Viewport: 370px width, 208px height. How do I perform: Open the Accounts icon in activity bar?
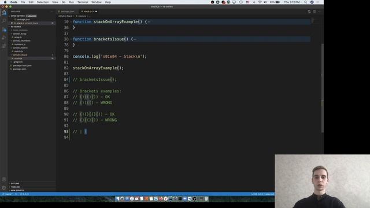[4, 180]
